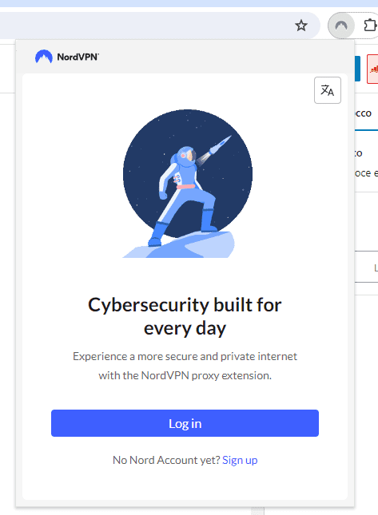The height and width of the screenshot is (515, 378).
Task: Bookmark this page with the star icon
Action: point(300,26)
